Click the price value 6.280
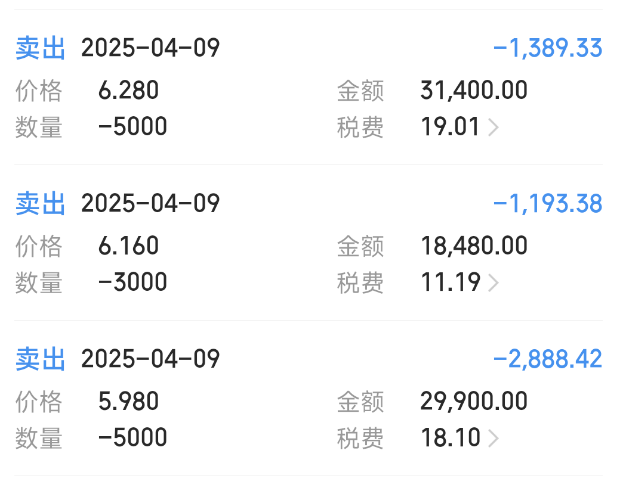Viewport: 626px width, 494px height. 128,90
